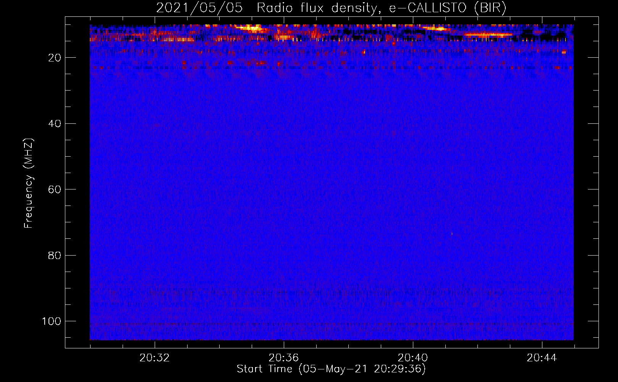Click the 60 MHz frequency tick label
The image size is (618, 382).
(x=55, y=189)
